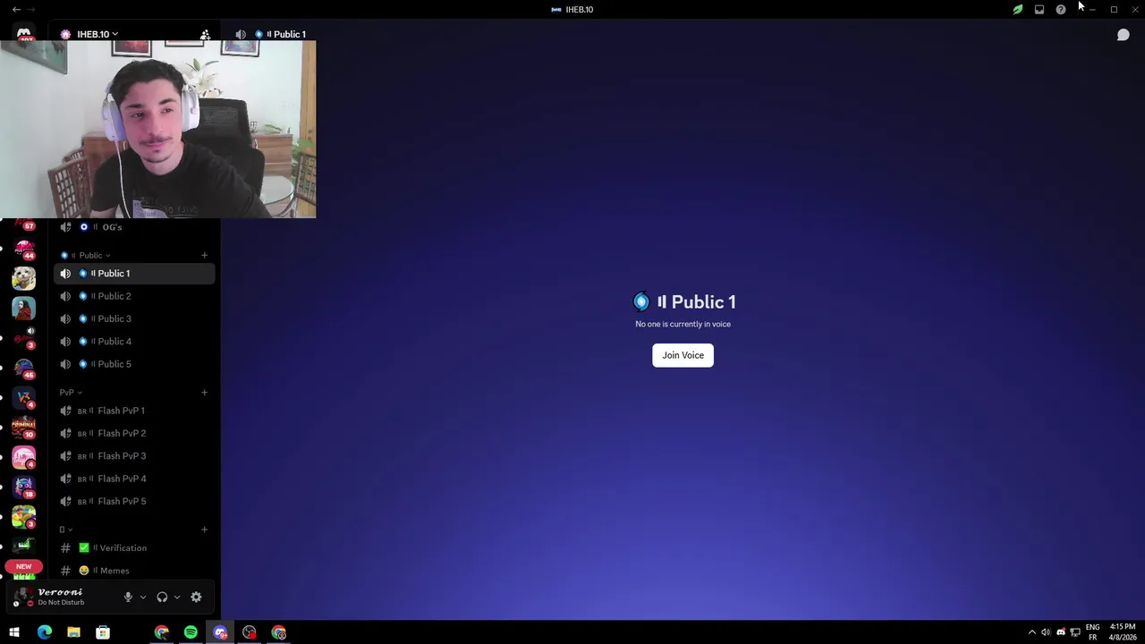1145x644 pixels.
Task: Collapse the PvP channel category
Action: [x=71, y=392]
